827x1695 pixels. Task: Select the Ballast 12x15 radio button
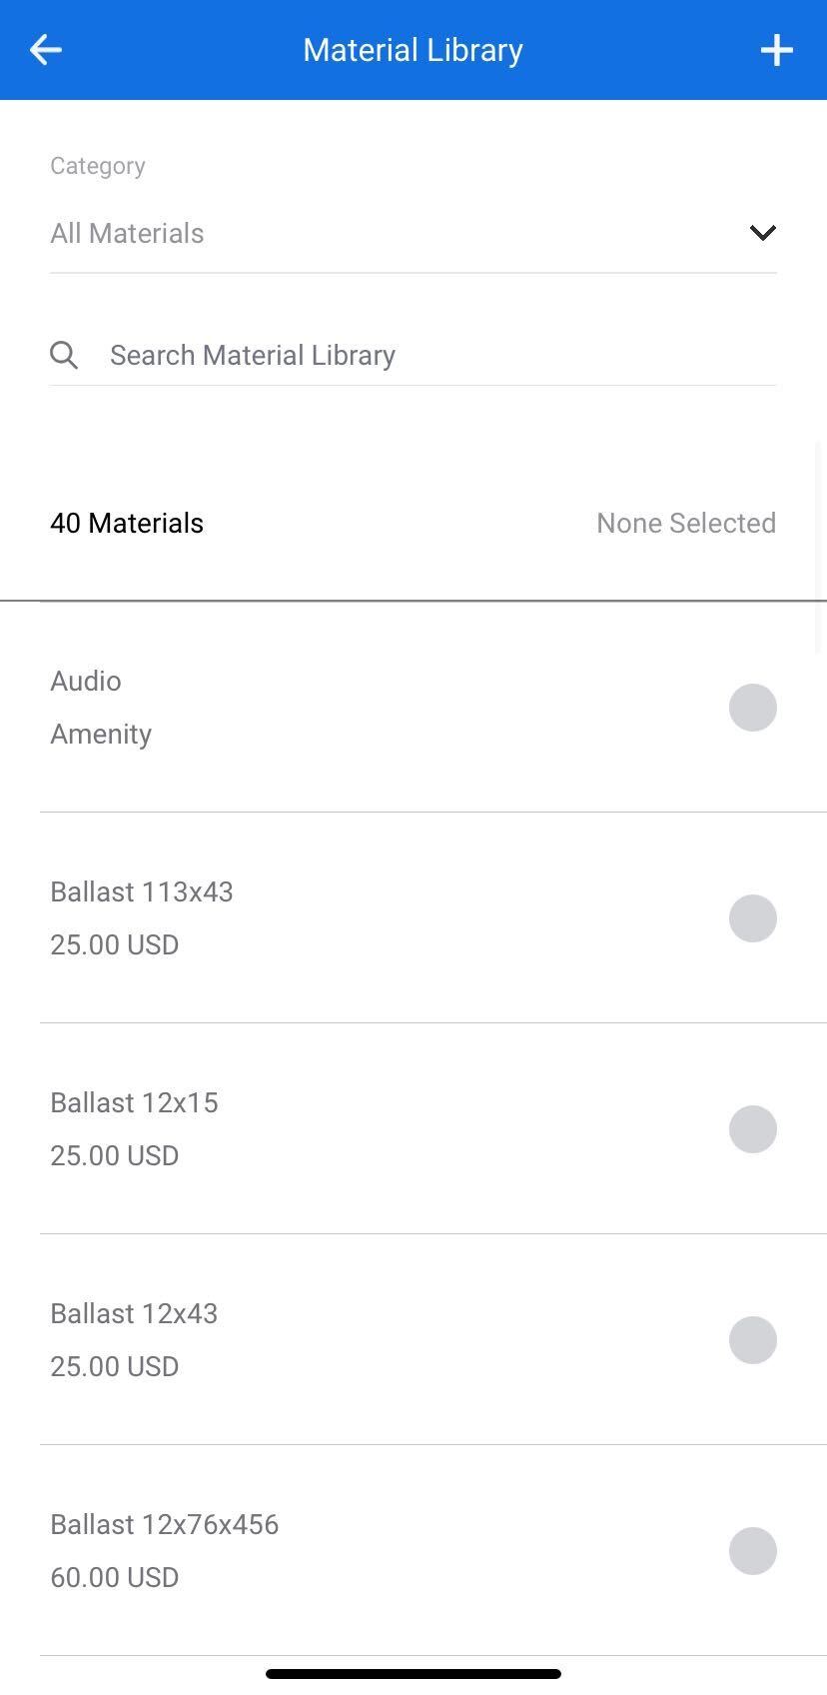click(752, 1129)
